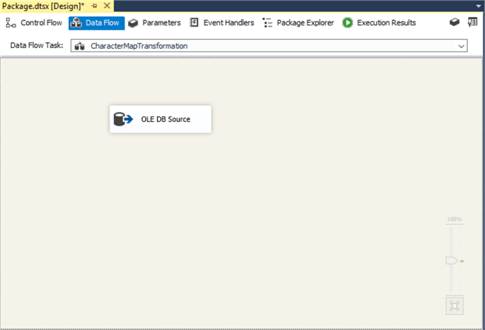Image resolution: width=485 pixels, height=330 pixels.
Task: Click CharacterMapTransformation in the task selector
Action: 139,46
